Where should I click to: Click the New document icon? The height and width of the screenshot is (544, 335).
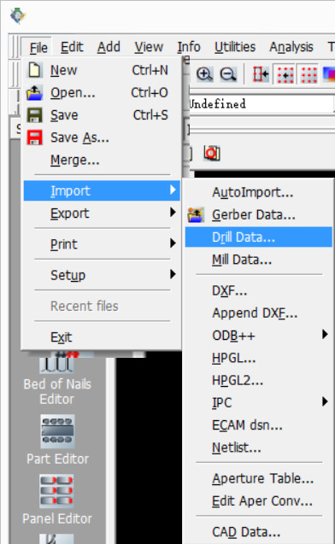click(34, 70)
